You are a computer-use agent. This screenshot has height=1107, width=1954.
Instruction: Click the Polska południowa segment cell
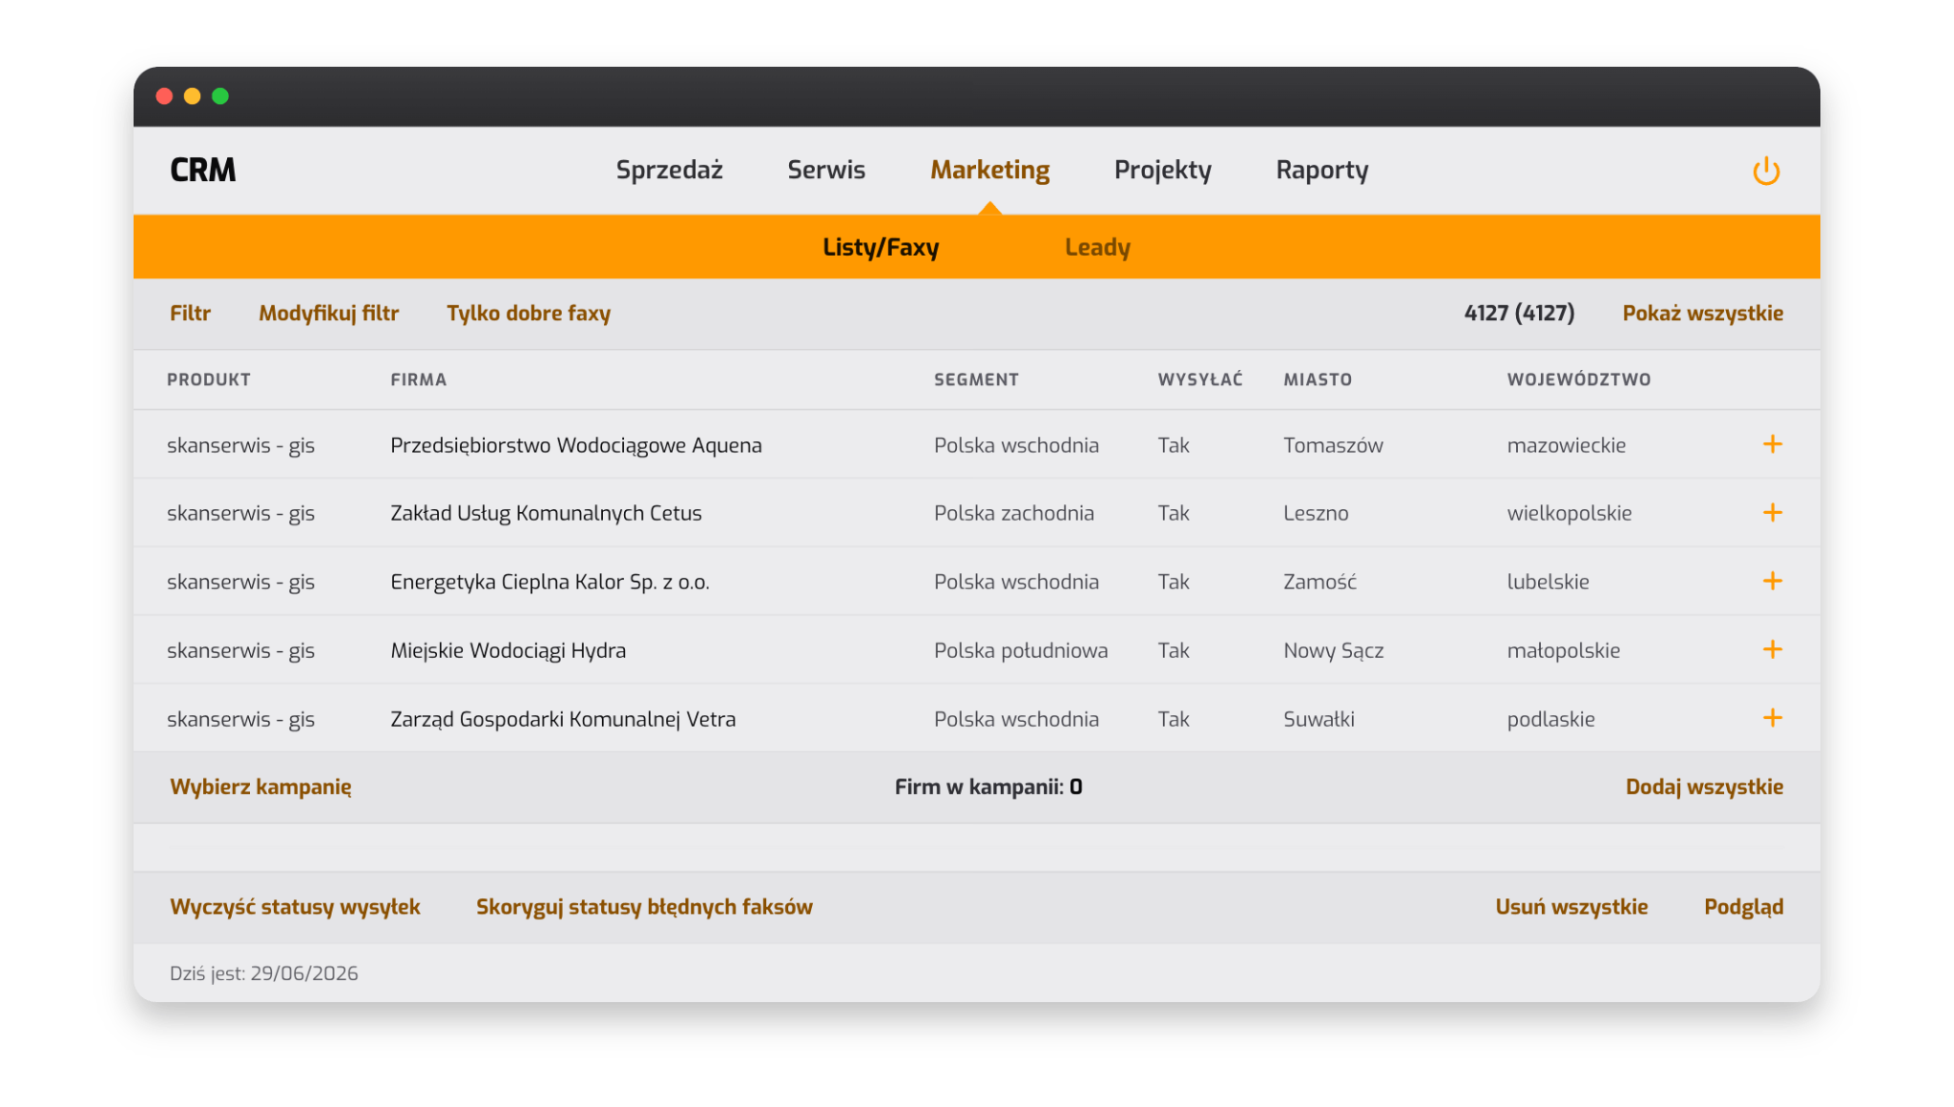pos(1021,650)
